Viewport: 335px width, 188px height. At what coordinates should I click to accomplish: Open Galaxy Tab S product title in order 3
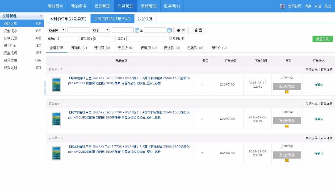[x=129, y=149]
